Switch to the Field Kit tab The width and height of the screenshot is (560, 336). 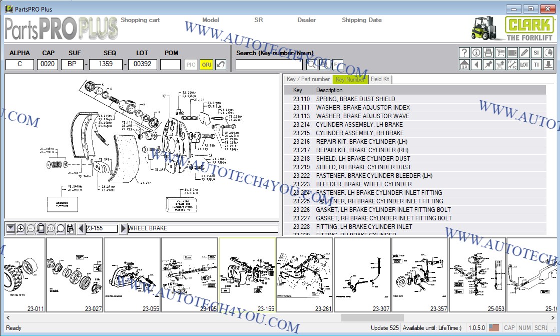pyautogui.click(x=380, y=79)
